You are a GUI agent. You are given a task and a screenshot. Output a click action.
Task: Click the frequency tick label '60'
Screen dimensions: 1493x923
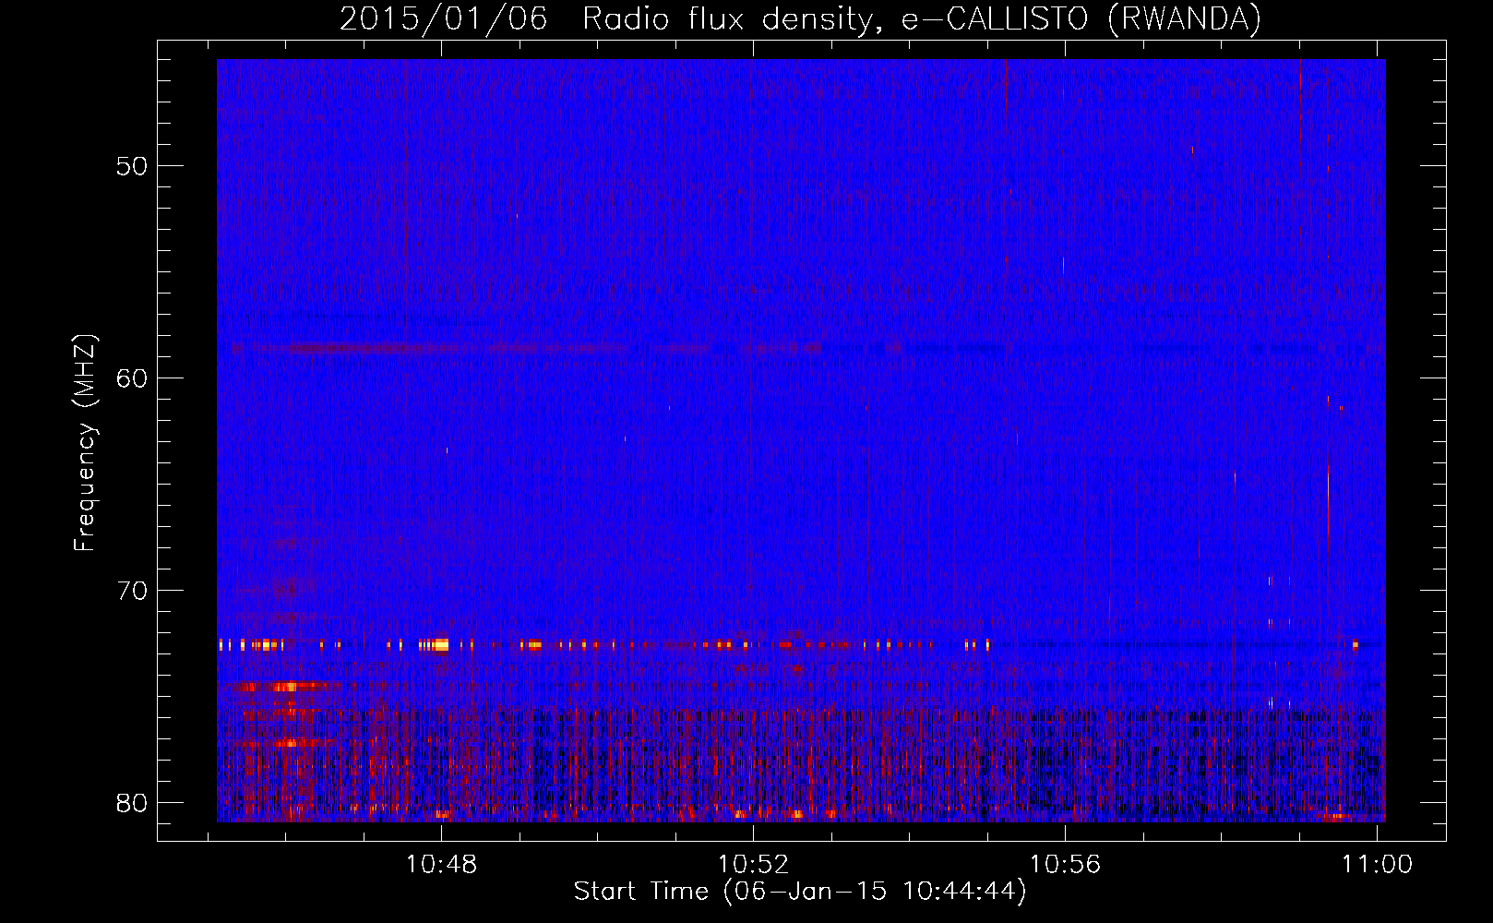(132, 378)
